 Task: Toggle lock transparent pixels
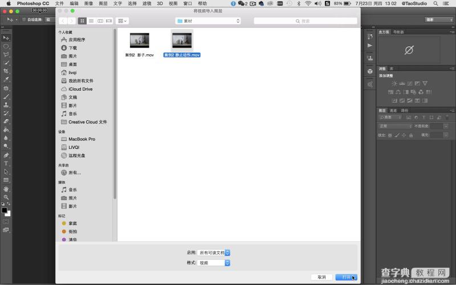click(390, 135)
